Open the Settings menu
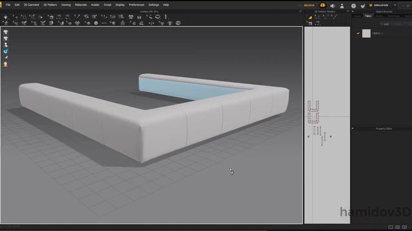 (153, 4)
